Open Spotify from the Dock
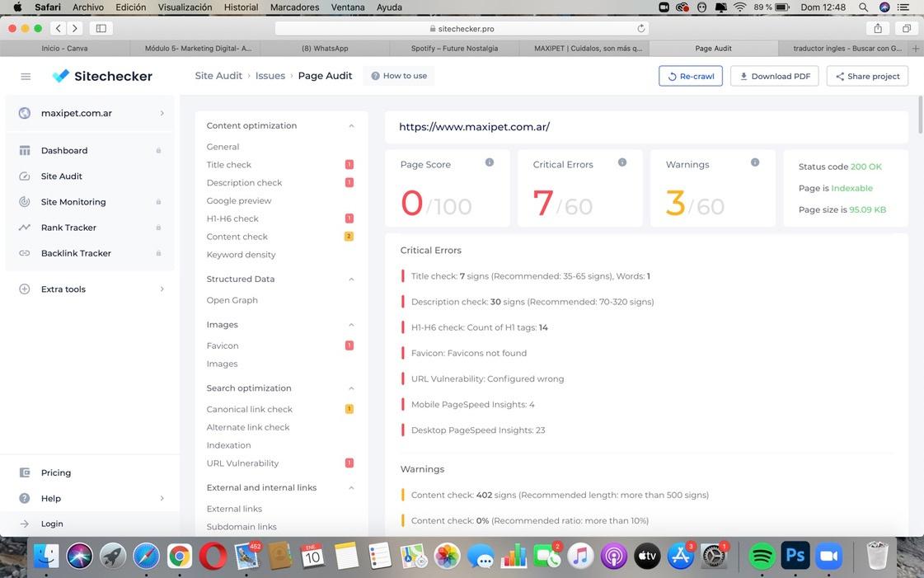Viewport: 924px width, 578px height. click(x=762, y=556)
